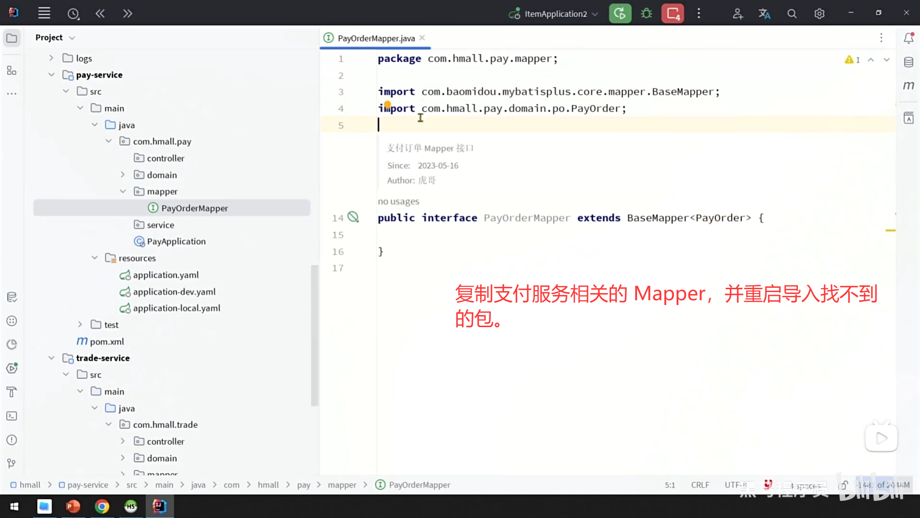Stop the running services via red stop icon
The image size is (920, 518).
pos(672,13)
